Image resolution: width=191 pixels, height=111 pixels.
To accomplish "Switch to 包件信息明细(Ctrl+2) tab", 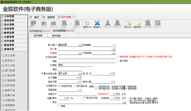I will (64, 31).
